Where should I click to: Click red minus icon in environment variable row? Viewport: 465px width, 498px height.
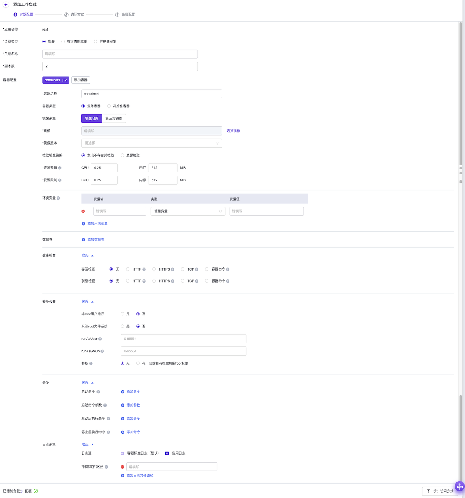click(83, 211)
